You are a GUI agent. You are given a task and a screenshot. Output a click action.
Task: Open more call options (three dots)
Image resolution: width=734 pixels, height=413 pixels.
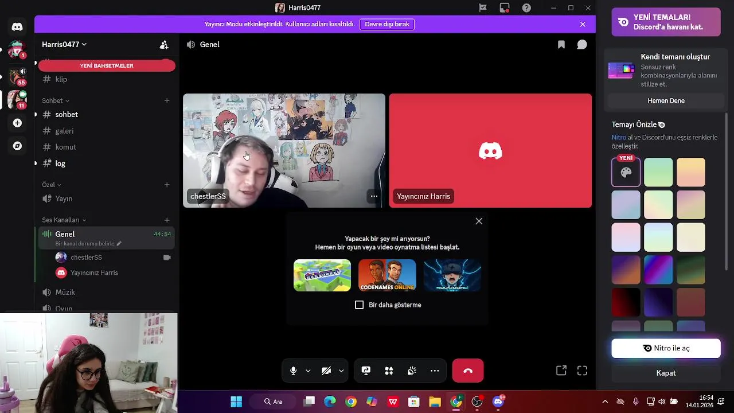pyautogui.click(x=435, y=371)
